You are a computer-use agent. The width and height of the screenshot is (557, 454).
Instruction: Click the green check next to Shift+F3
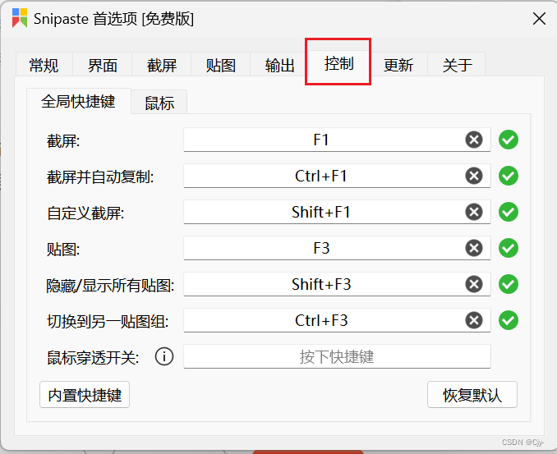tap(509, 284)
